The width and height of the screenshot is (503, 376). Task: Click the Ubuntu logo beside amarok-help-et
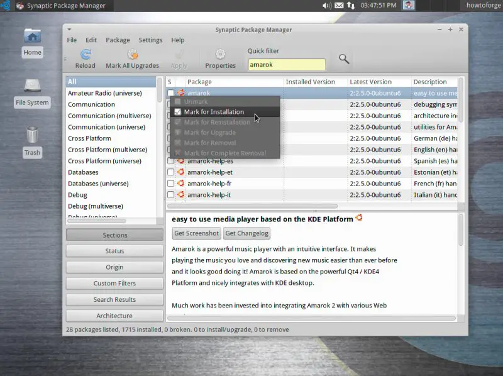pos(180,172)
